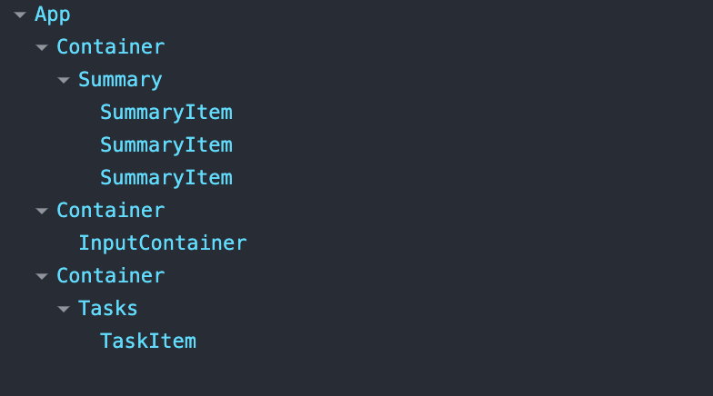Collapse the Summary component arrow
This screenshot has height=396, width=713.
tap(64, 80)
